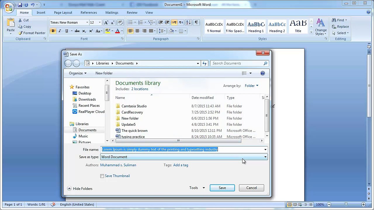Collapse with Hide Folders
This screenshot has width=374, height=210.
click(x=80, y=189)
